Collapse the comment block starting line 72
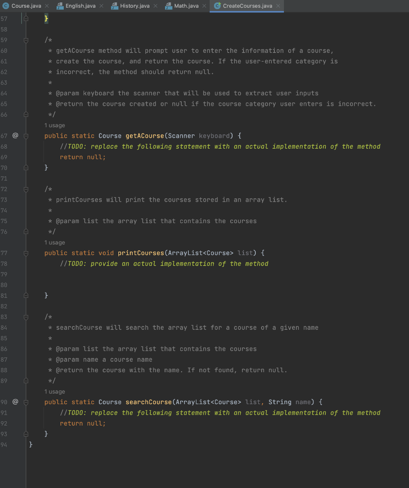This screenshot has width=409, height=488. tap(26, 189)
